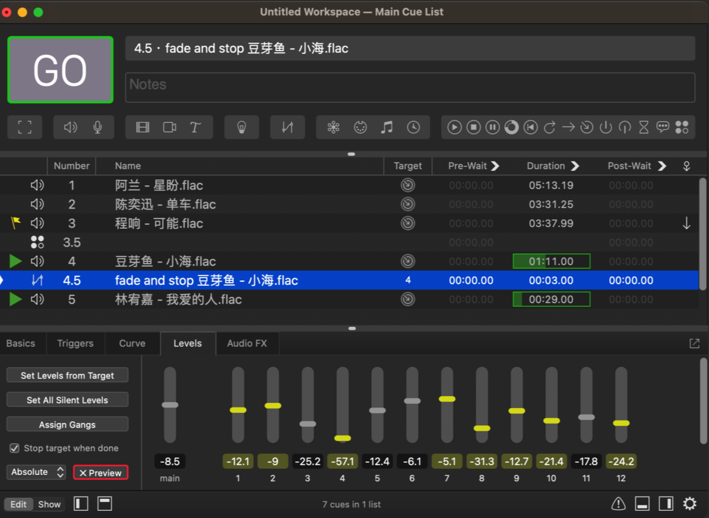
Task: Click the cue list vertical scrollbar
Action: (702, 233)
